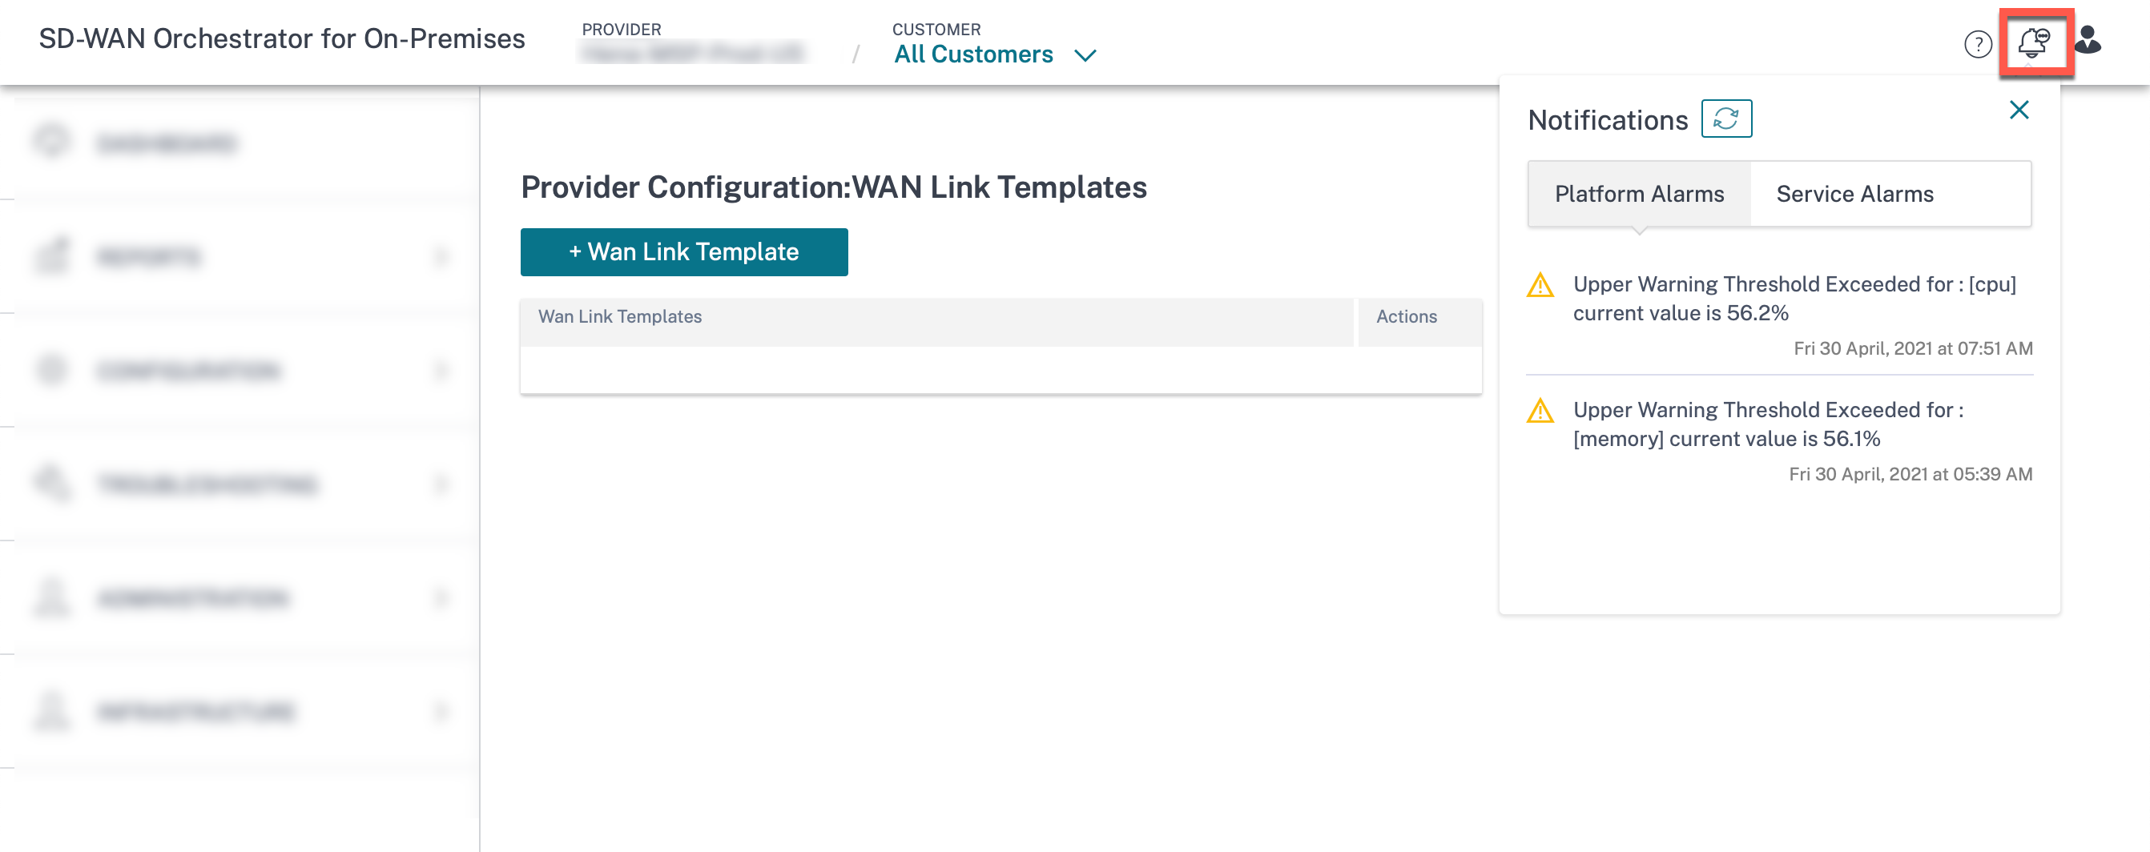The image size is (2150, 852).
Task: Click the blurred Reports sidebar icon
Action: 52,255
